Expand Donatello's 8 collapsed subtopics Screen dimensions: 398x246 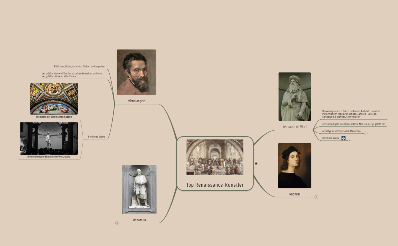coord(117,223)
